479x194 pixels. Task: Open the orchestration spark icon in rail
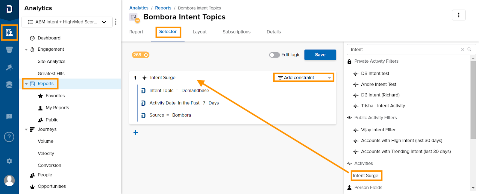[x=9, y=67]
